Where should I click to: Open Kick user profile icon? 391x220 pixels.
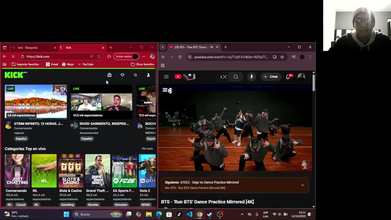pos(148,75)
